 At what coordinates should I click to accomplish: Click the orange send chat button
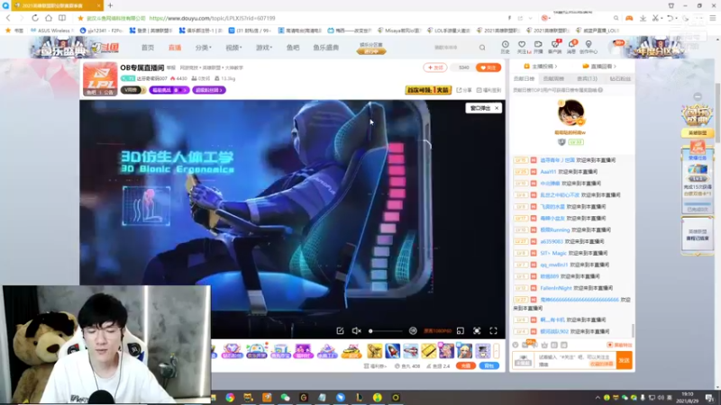[x=624, y=361]
